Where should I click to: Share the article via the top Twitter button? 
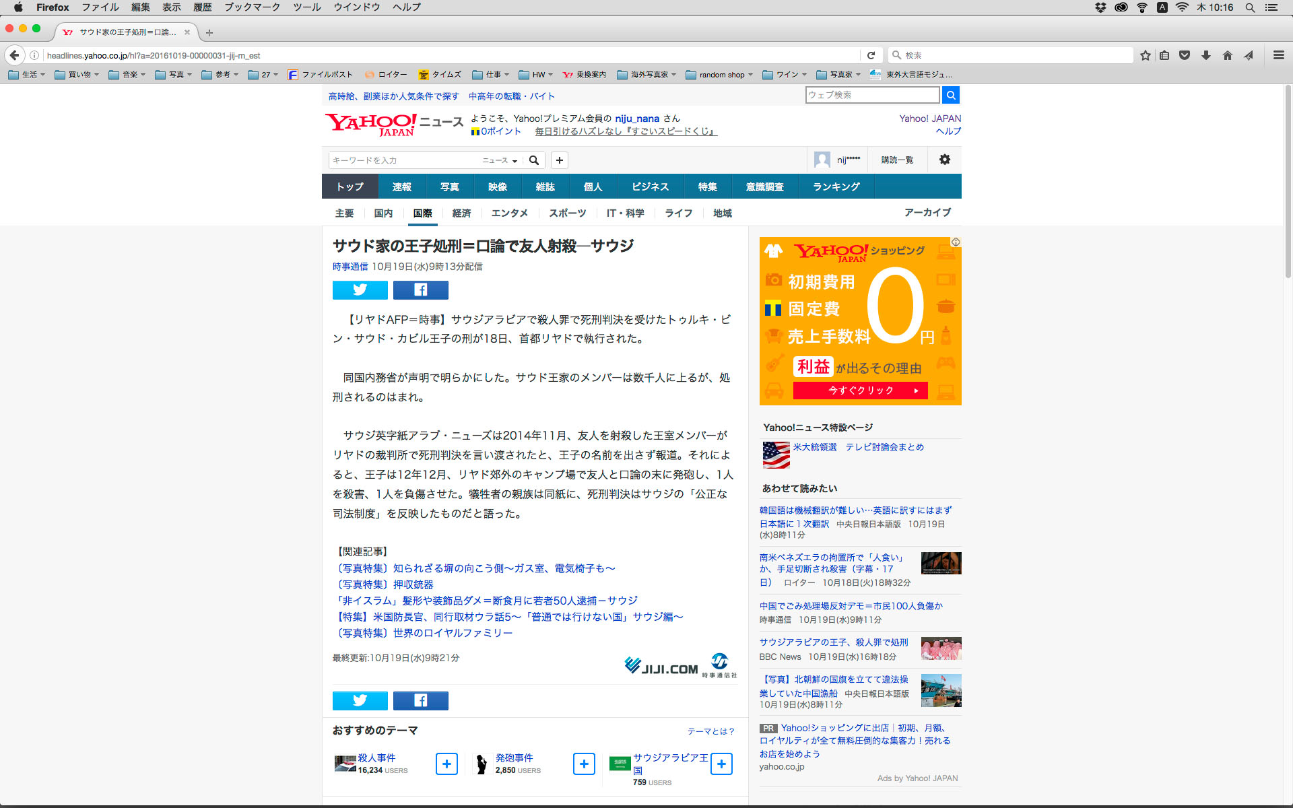[x=360, y=290]
